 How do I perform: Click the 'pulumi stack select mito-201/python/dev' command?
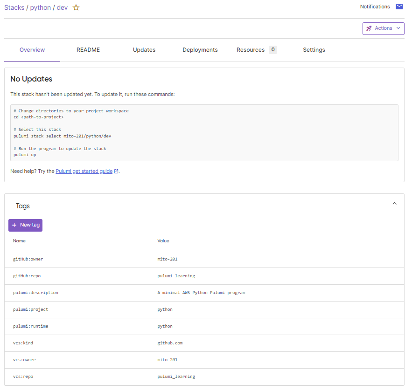pyautogui.click(x=62, y=136)
